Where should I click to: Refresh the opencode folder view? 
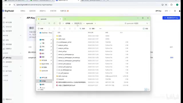pyautogui.click(x=54, y=23)
